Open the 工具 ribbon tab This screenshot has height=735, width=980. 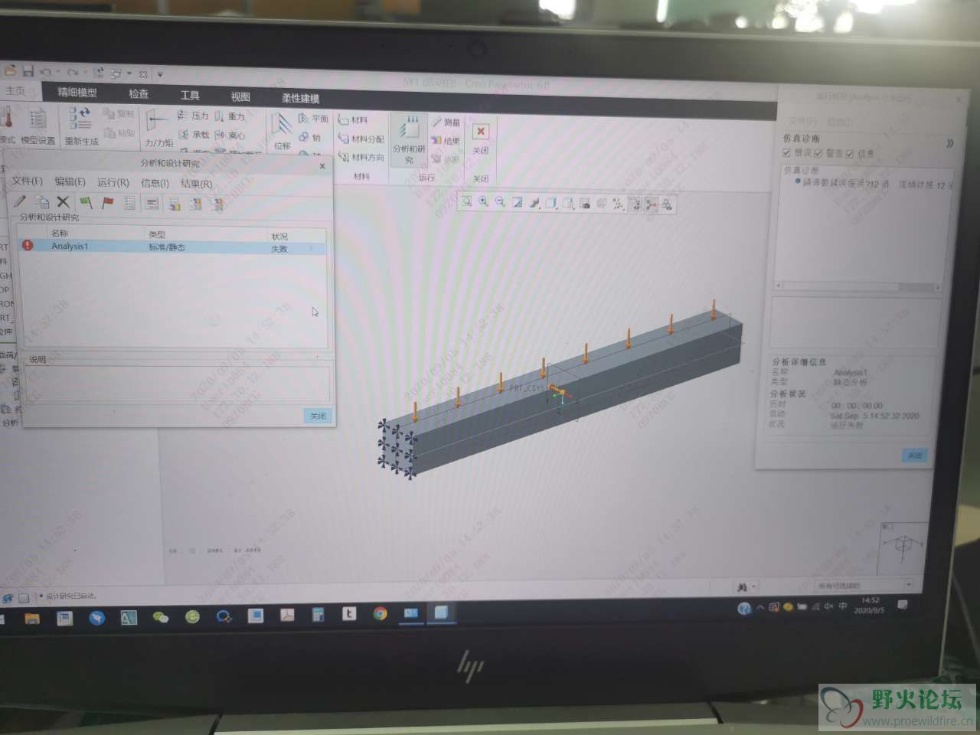[190, 95]
